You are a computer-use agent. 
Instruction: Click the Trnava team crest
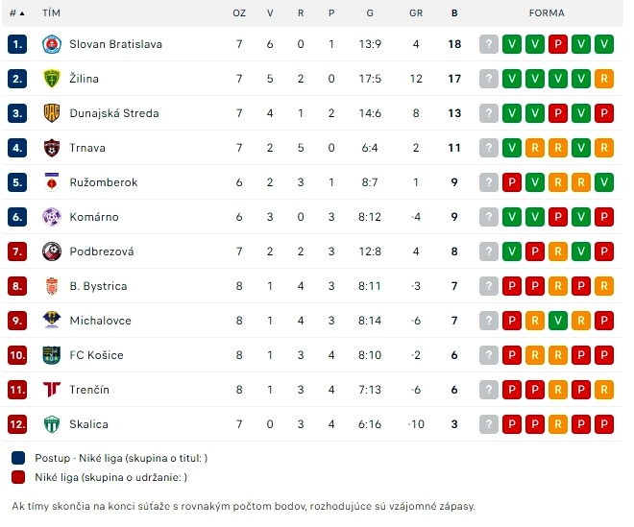point(52,148)
